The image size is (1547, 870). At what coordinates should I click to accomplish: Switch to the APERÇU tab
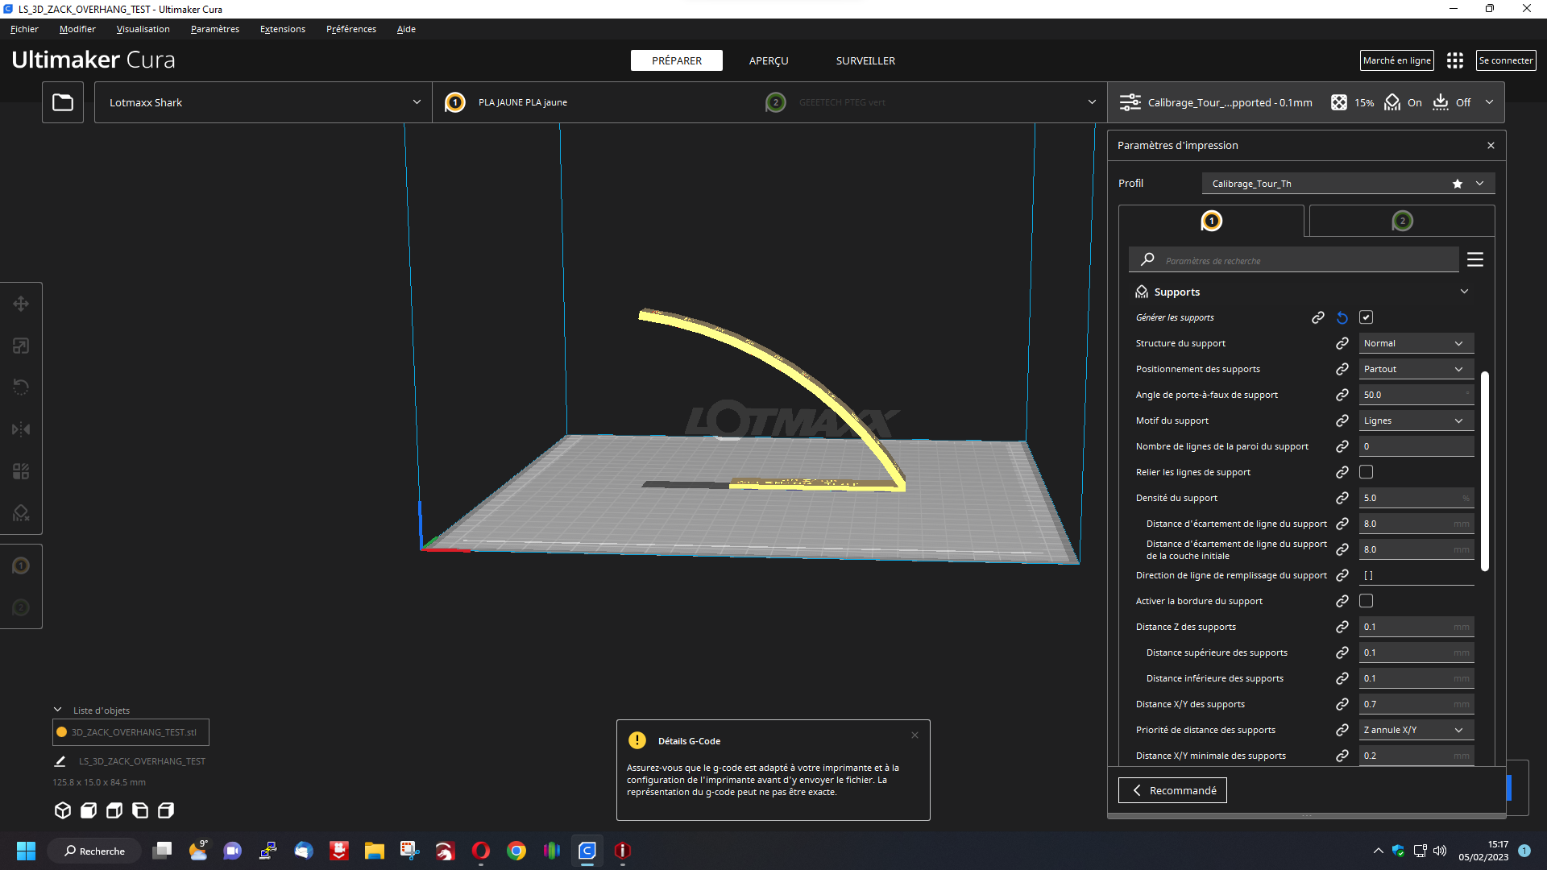[769, 60]
